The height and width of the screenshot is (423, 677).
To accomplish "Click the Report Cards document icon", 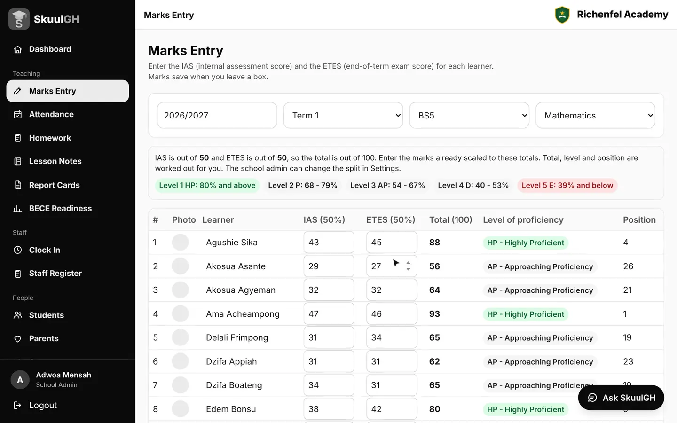I will (x=18, y=185).
